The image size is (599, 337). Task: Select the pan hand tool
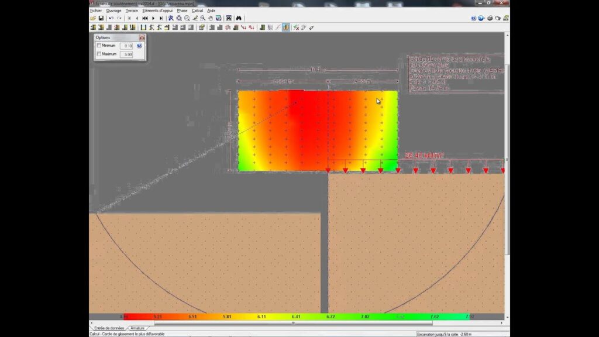click(211, 18)
